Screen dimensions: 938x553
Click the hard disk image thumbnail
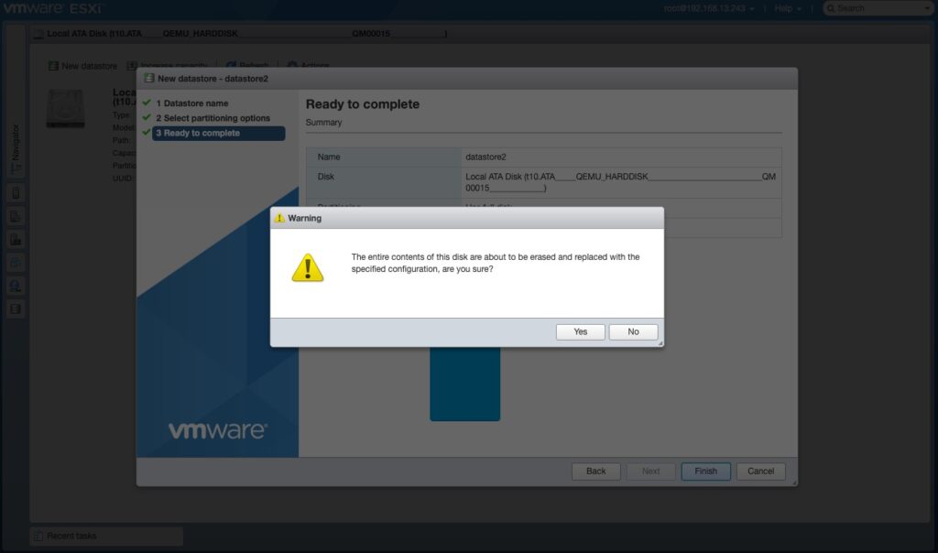[x=65, y=108]
